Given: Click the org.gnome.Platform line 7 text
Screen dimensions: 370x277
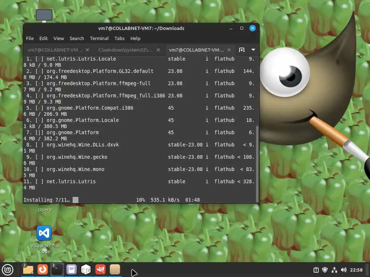Looking at the screenshot, I should pos(72,132).
